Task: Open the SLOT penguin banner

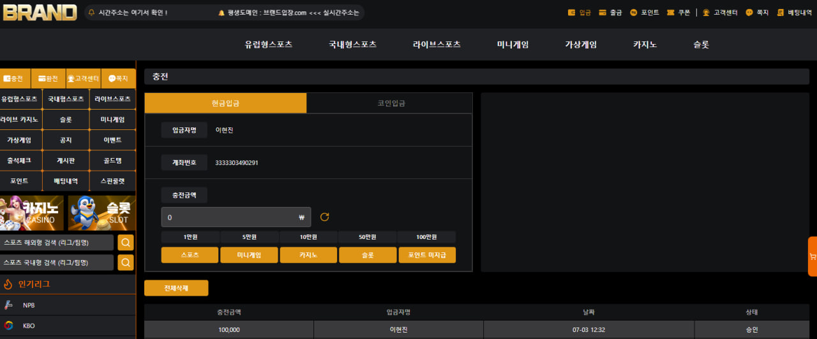Action: tap(102, 213)
